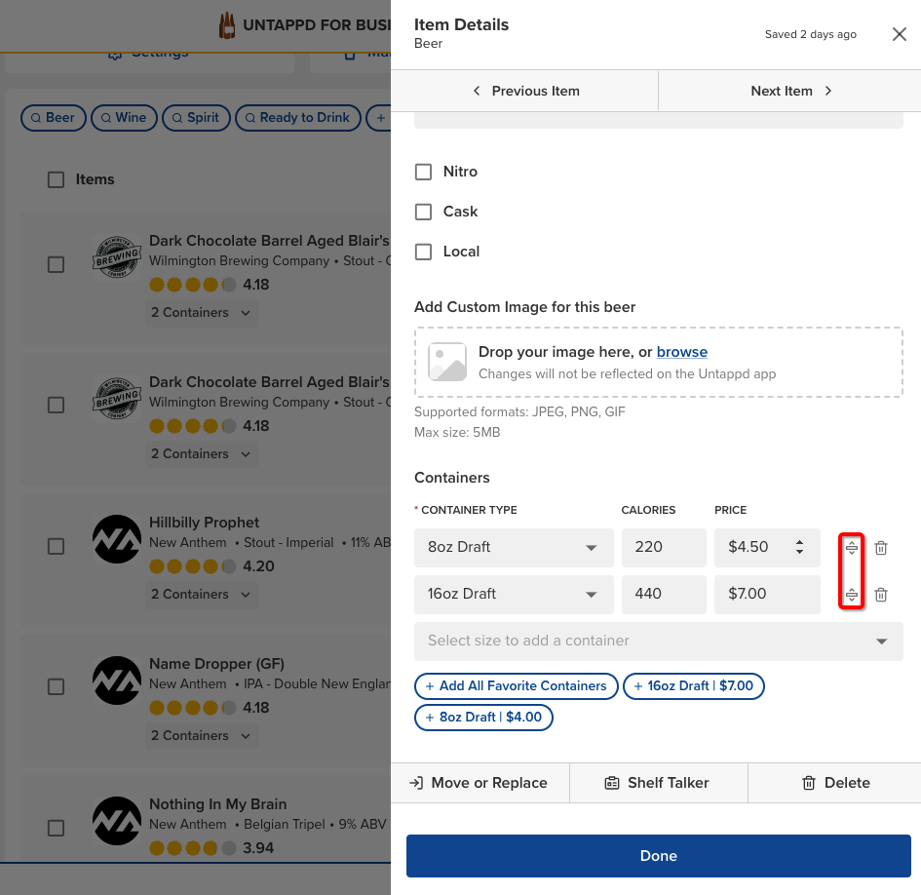Add the 16oz Draft $7.00 favorite container
This screenshot has height=895, width=921.
click(693, 685)
